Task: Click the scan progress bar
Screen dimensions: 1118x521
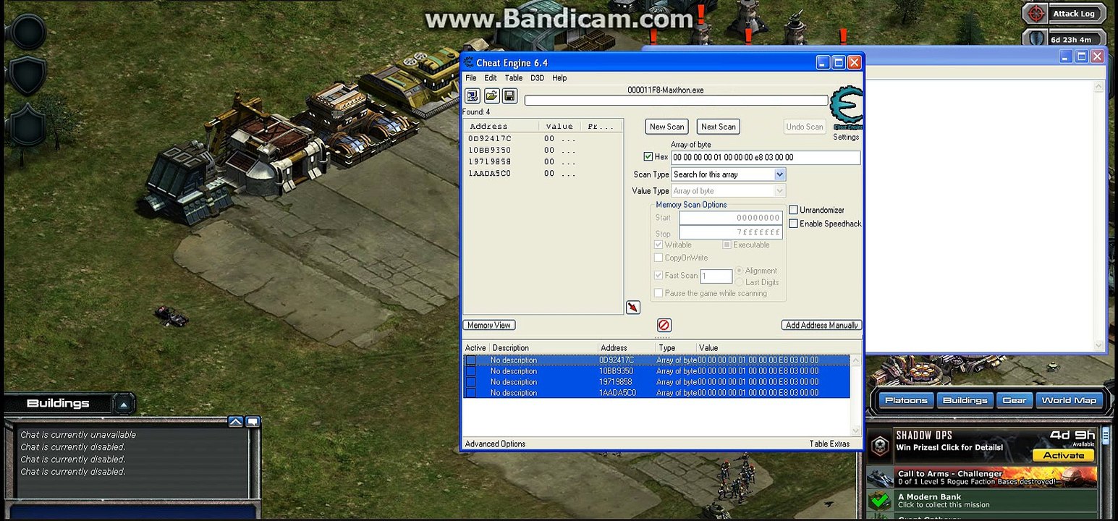Action: pos(676,101)
